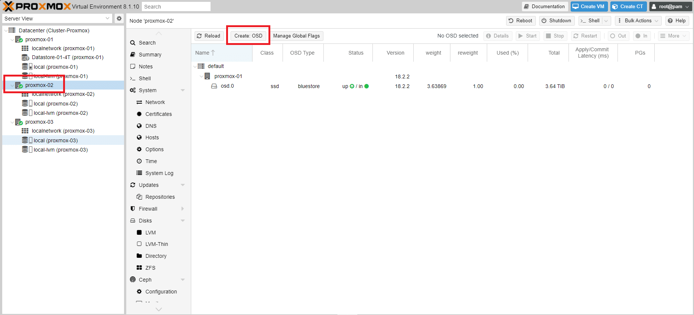Collapse the System menu section
The width and height of the screenshot is (694, 315).
[183, 90]
